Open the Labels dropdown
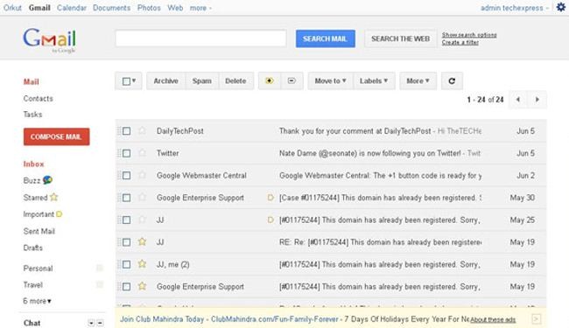 (x=374, y=80)
